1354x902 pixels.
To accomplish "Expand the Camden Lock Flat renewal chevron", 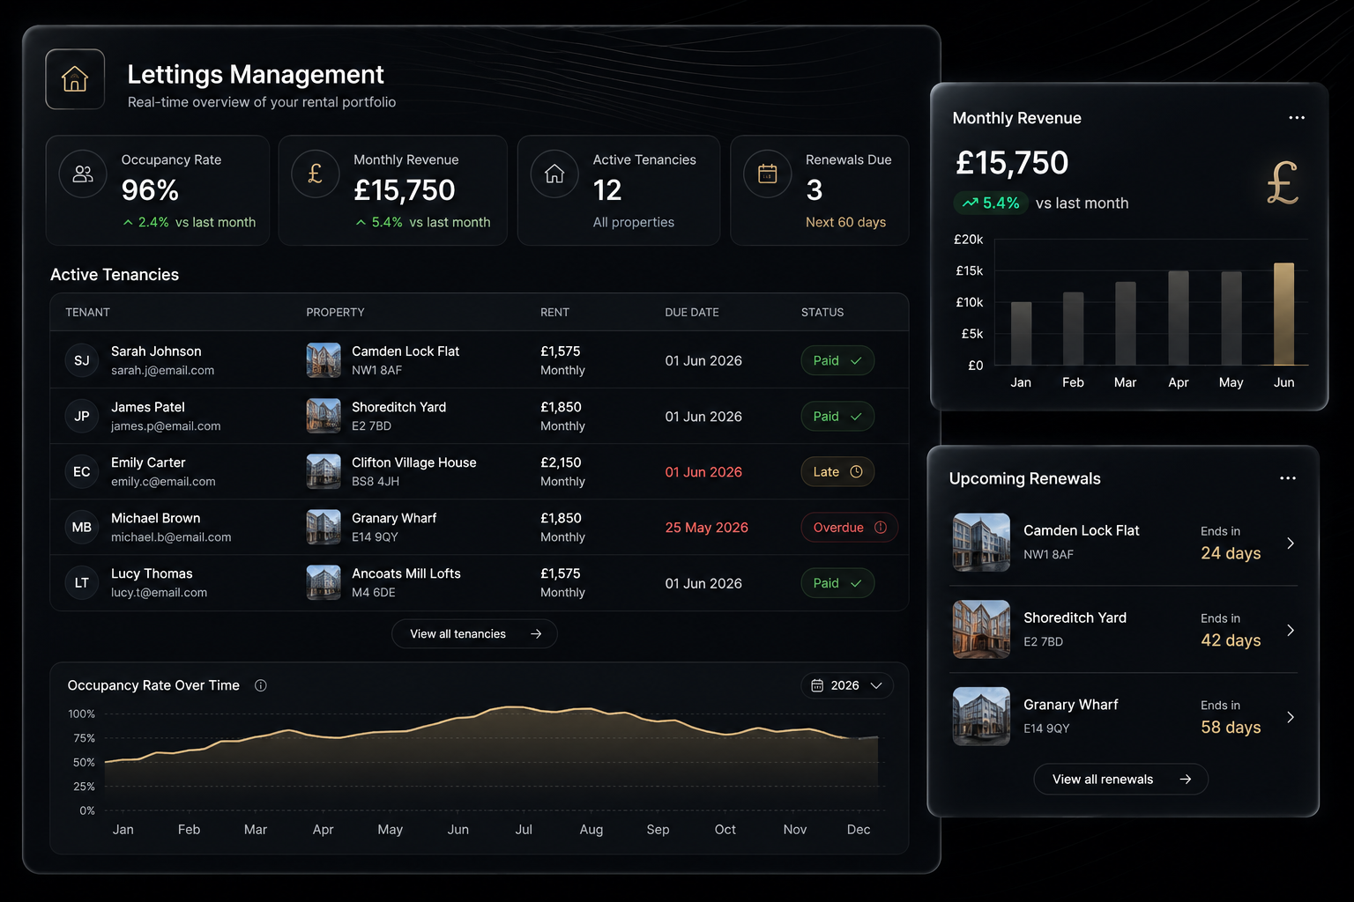I will point(1291,543).
